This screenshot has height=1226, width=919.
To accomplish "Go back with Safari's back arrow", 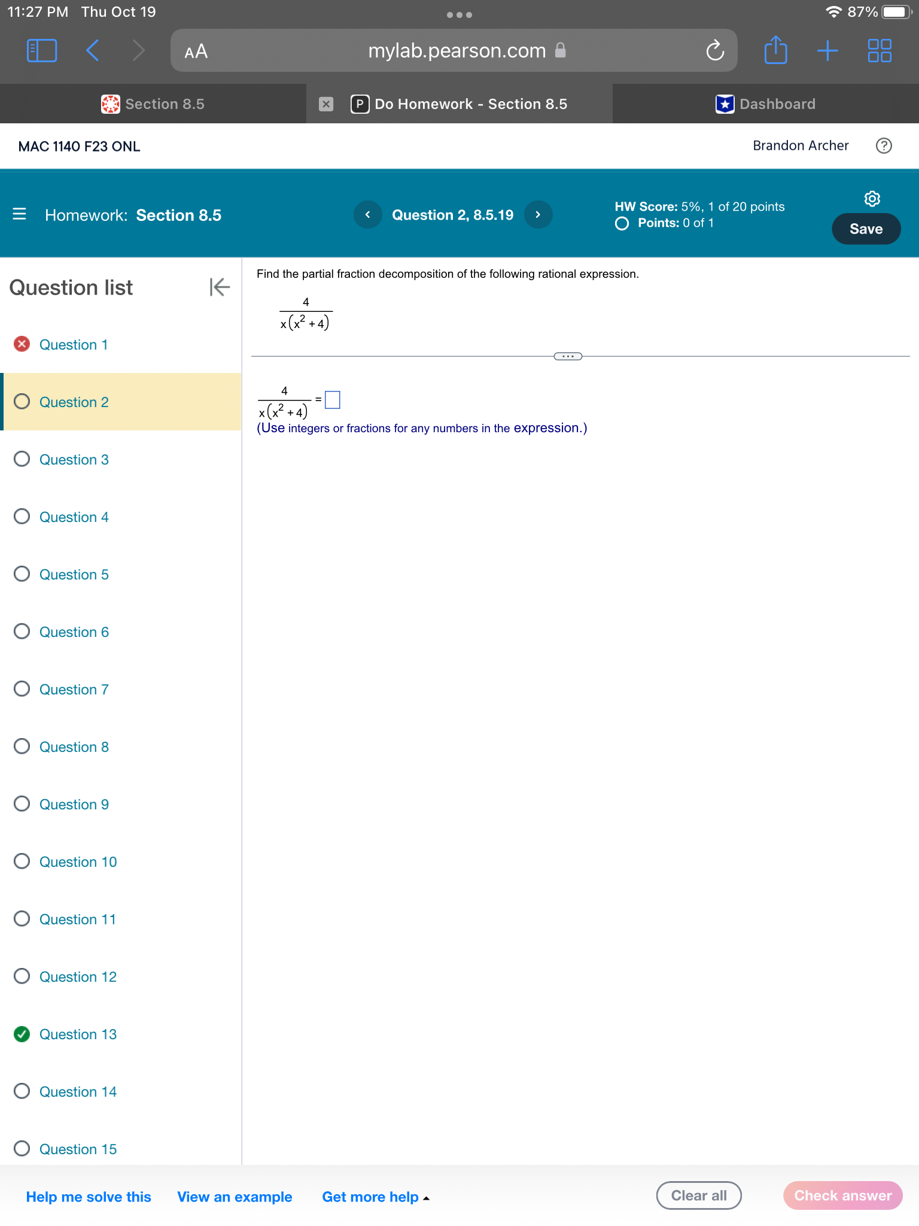I will (92, 50).
